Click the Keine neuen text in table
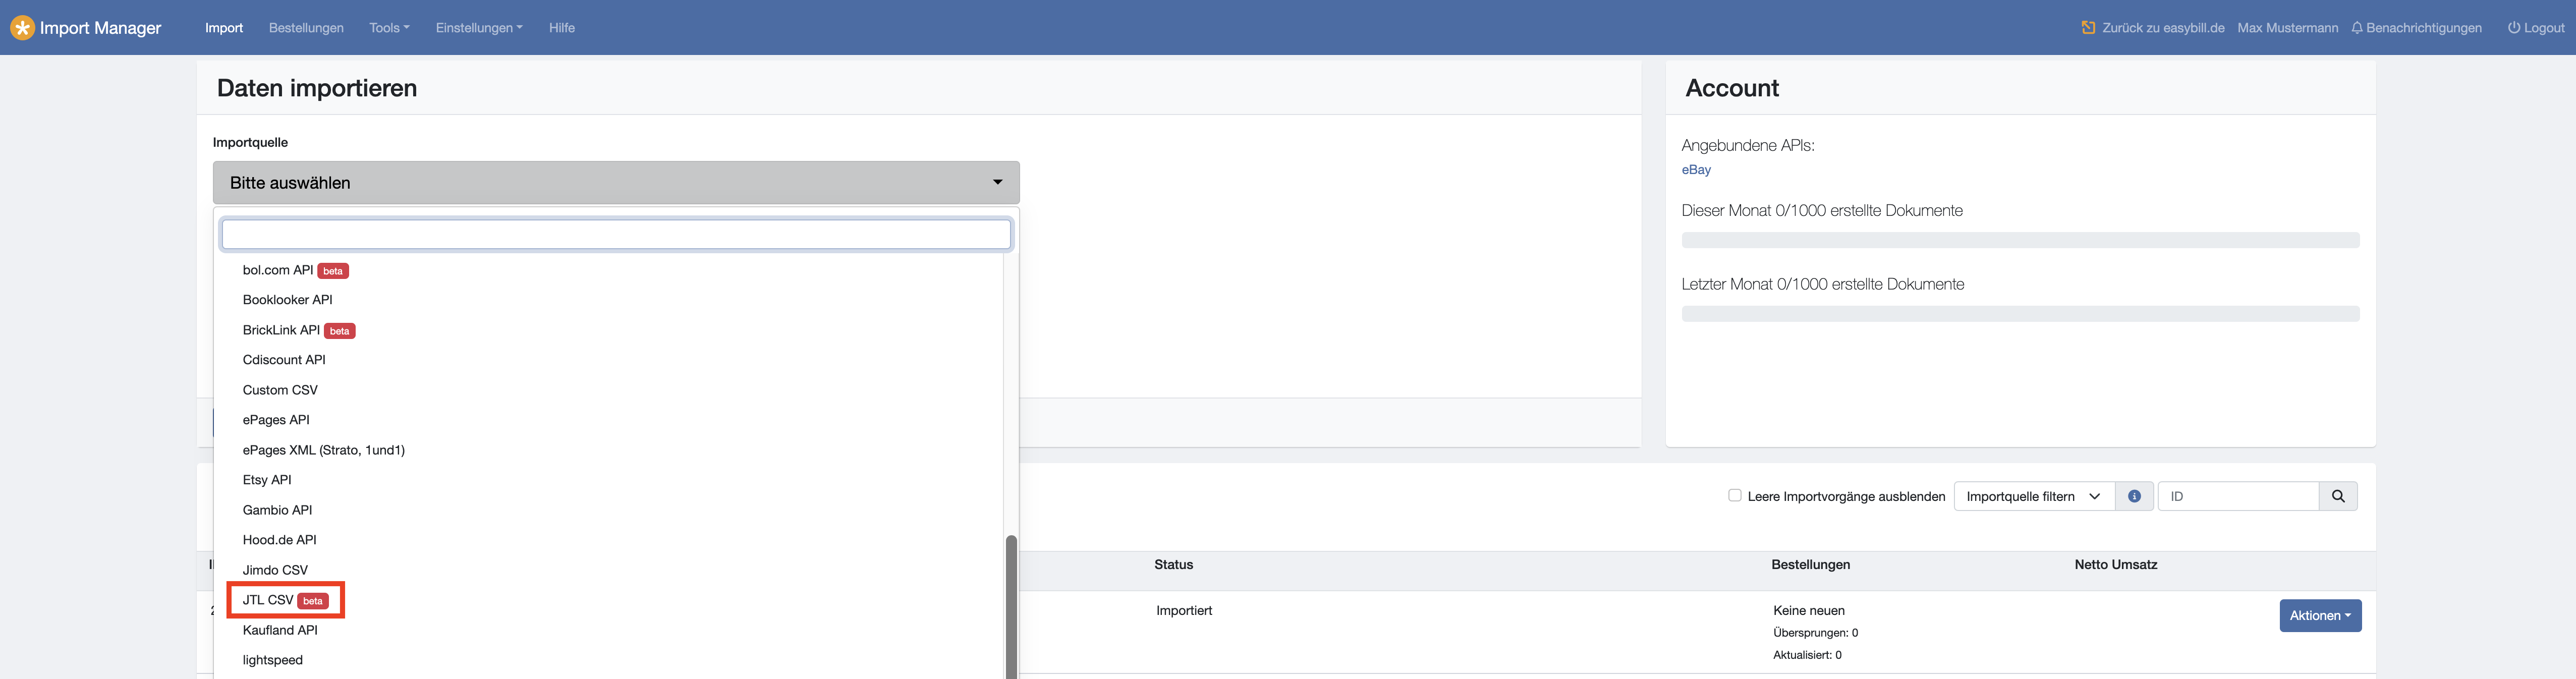This screenshot has height=679, width=2576. pyautogui.click(x=1809, y=611)
